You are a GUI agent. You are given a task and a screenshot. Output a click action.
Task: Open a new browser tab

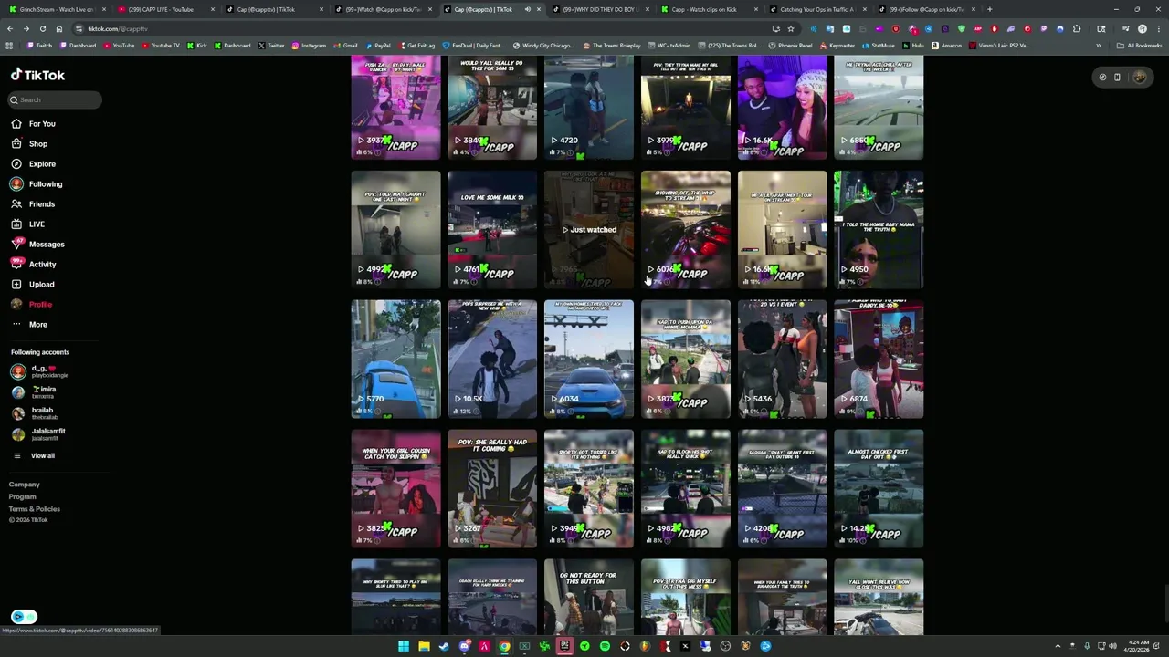(989, 9)
